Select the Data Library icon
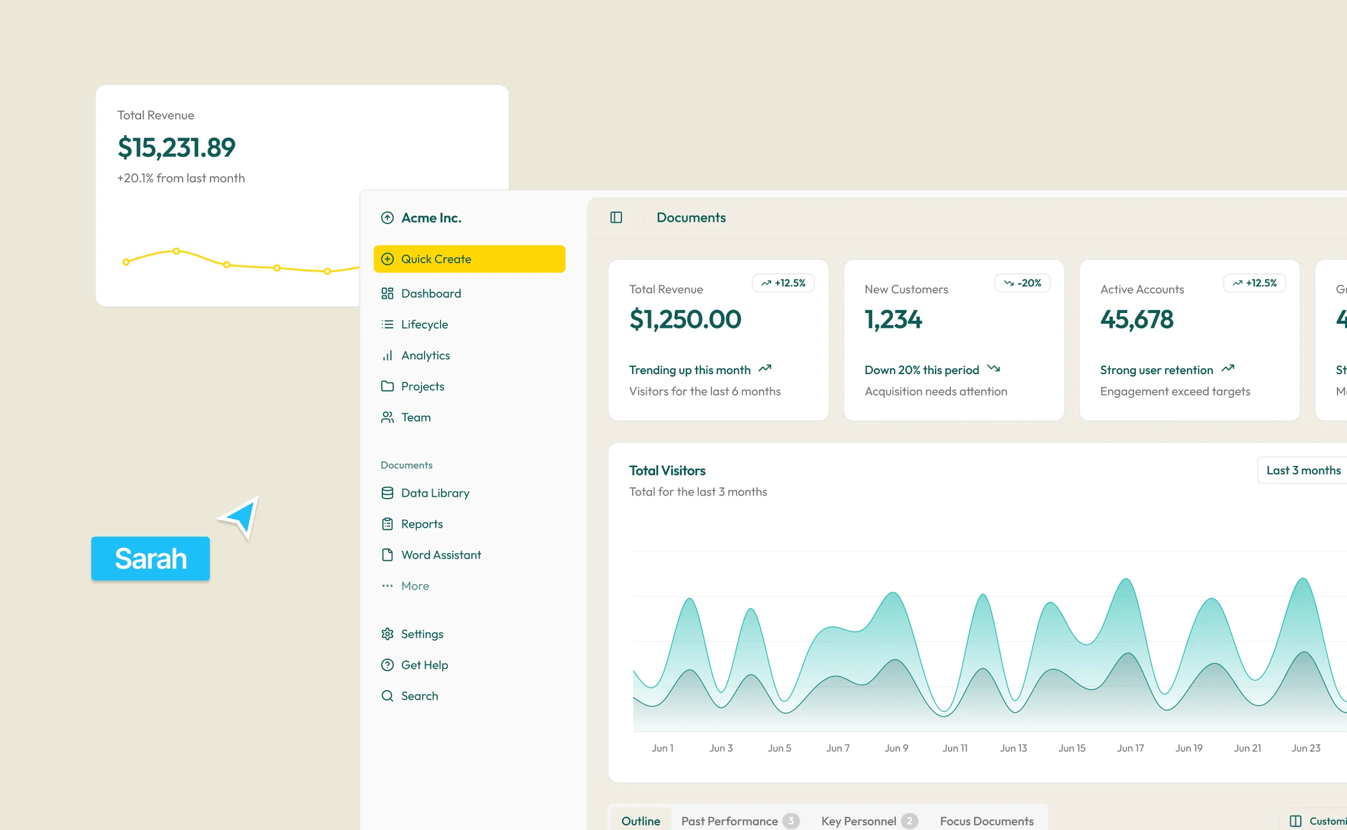 click(387, 493)
